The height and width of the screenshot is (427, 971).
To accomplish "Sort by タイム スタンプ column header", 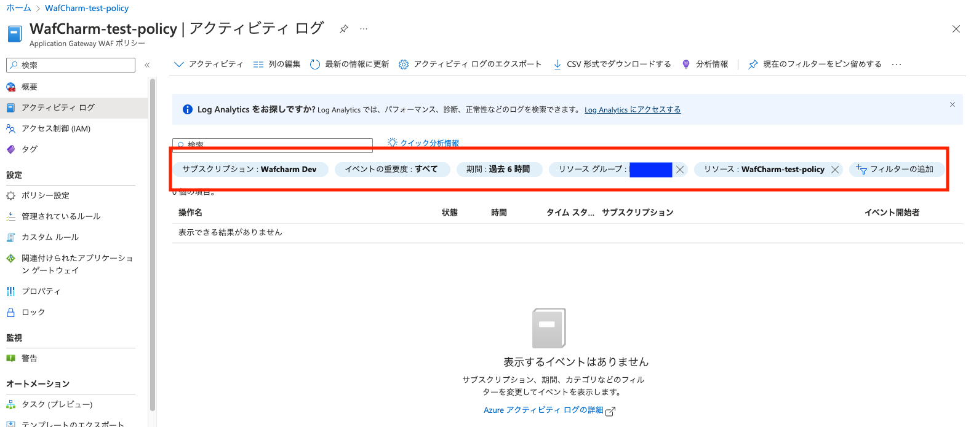I will point(570,213).
